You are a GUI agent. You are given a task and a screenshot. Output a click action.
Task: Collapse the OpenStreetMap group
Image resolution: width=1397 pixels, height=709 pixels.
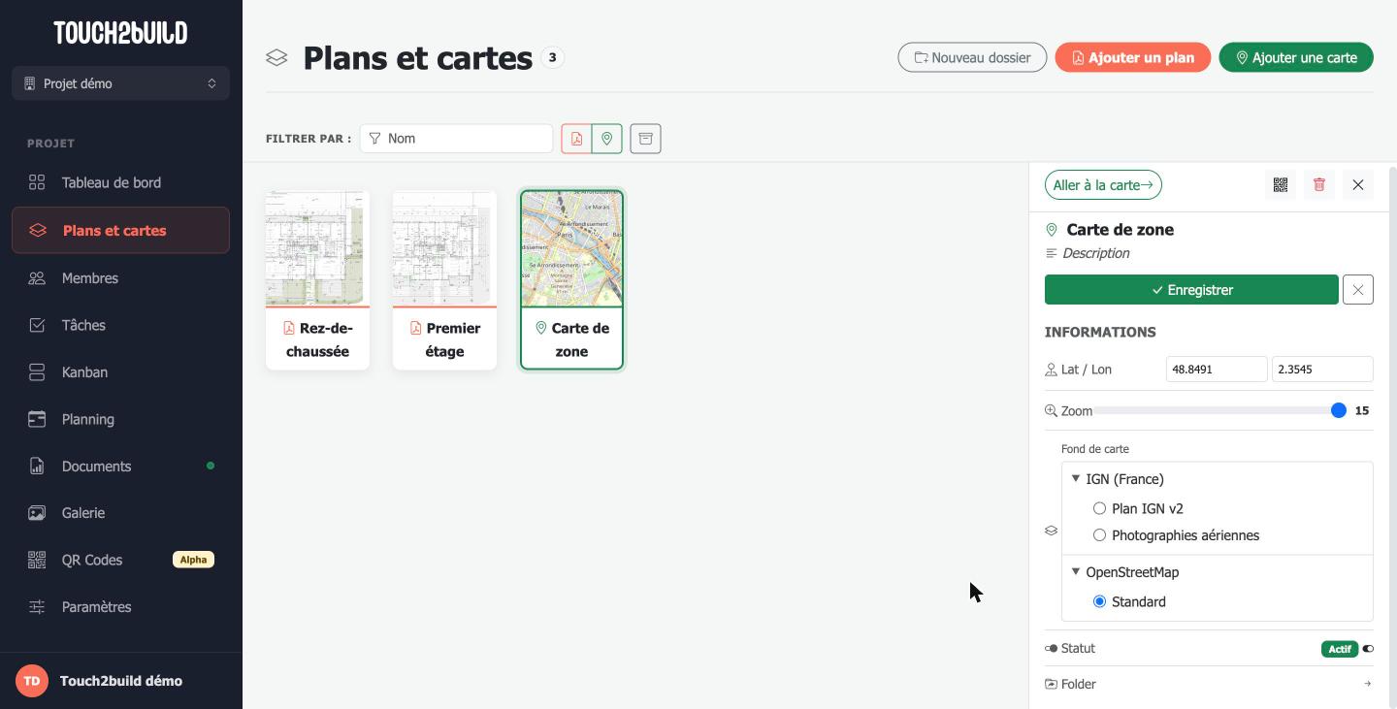[1075, 571]
